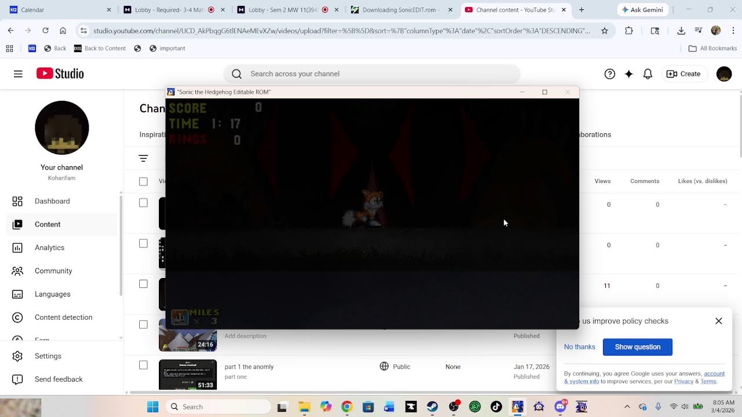Switch to the Calendar browser tab
The height and width of the screenshot is (417, 742).
click(x=58, y=10)
